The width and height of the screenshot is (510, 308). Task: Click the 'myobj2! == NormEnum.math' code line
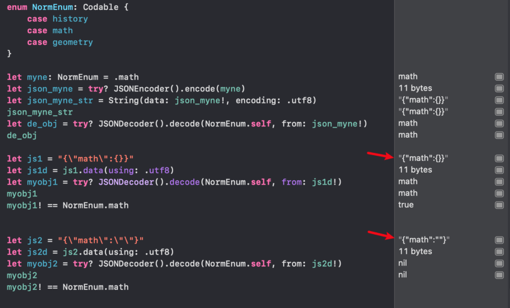67,287
